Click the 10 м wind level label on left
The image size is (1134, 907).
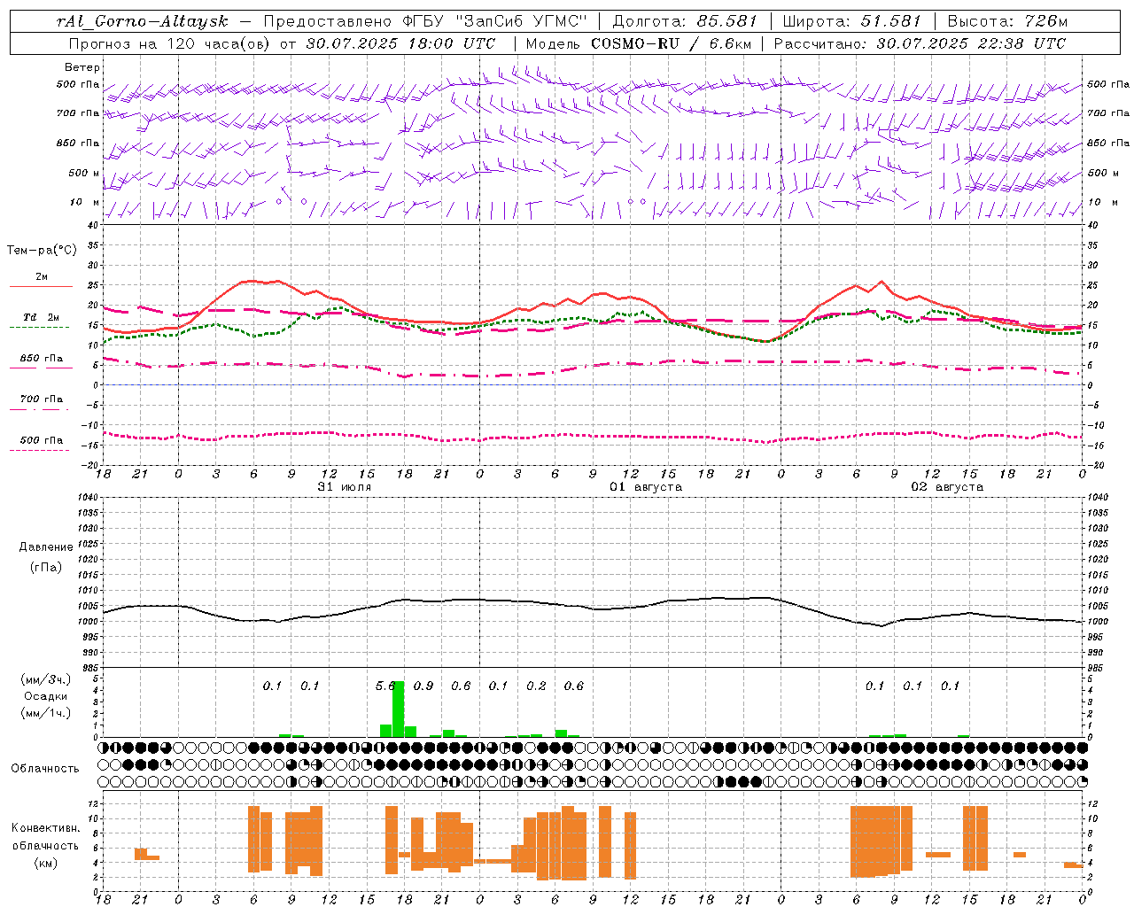pyautogui.click(x=84, y=202)
